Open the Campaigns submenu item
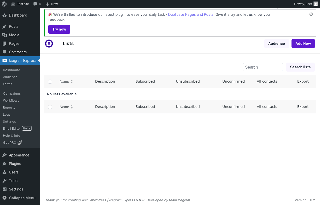 point(12,93)
